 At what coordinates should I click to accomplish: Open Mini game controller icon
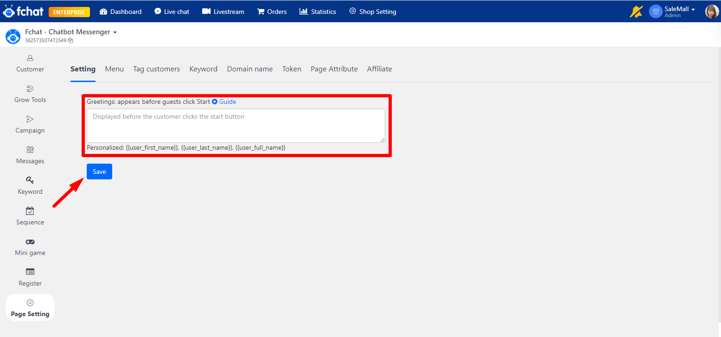point(30,242)
